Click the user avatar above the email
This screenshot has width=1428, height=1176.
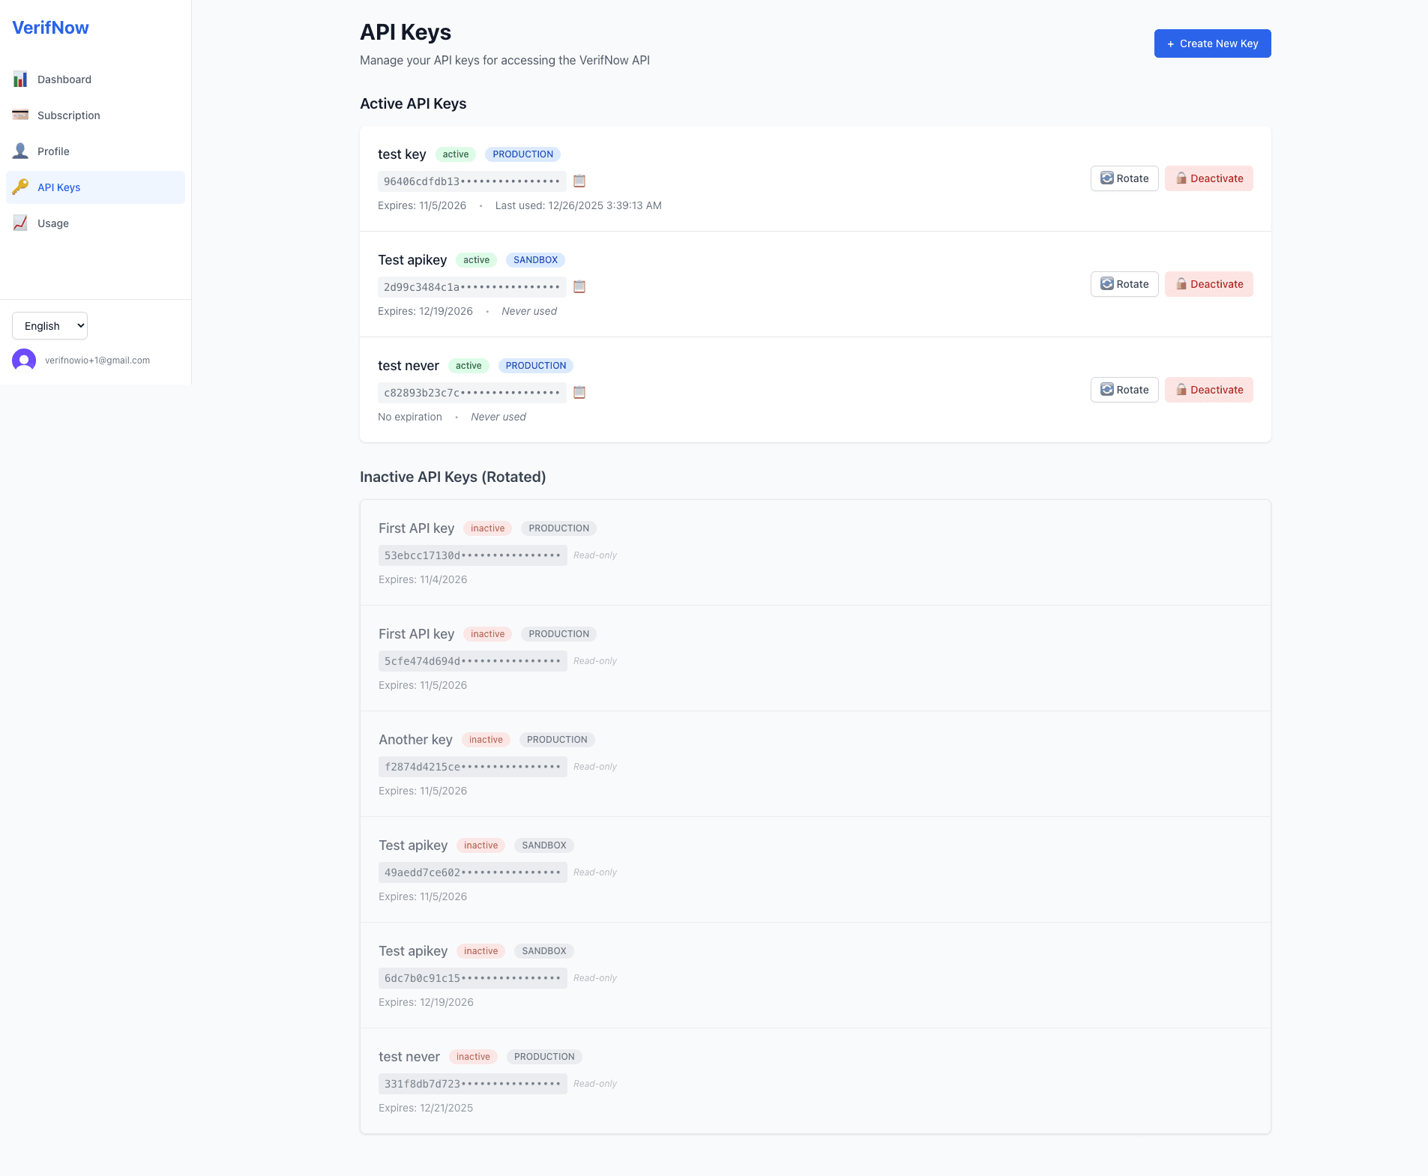[23, 360]
